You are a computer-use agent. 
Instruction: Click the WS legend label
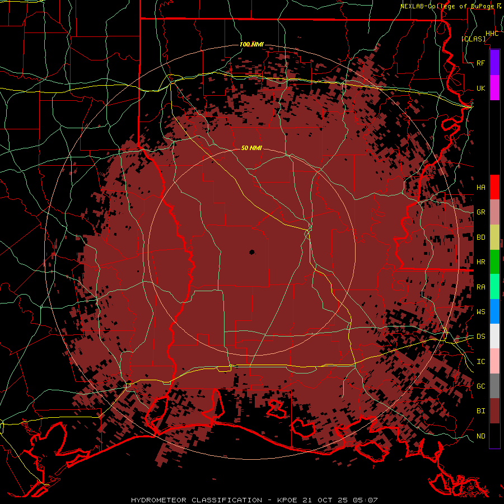[480, 311]
